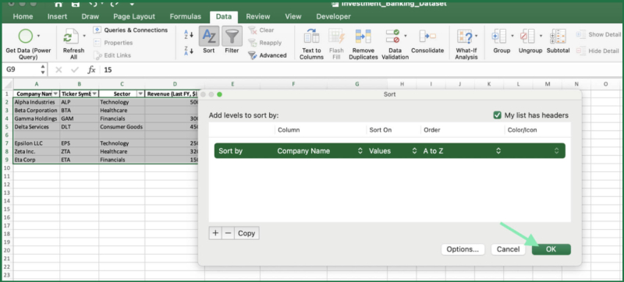Click the formula bar confirm checkmark

(75, 70)
